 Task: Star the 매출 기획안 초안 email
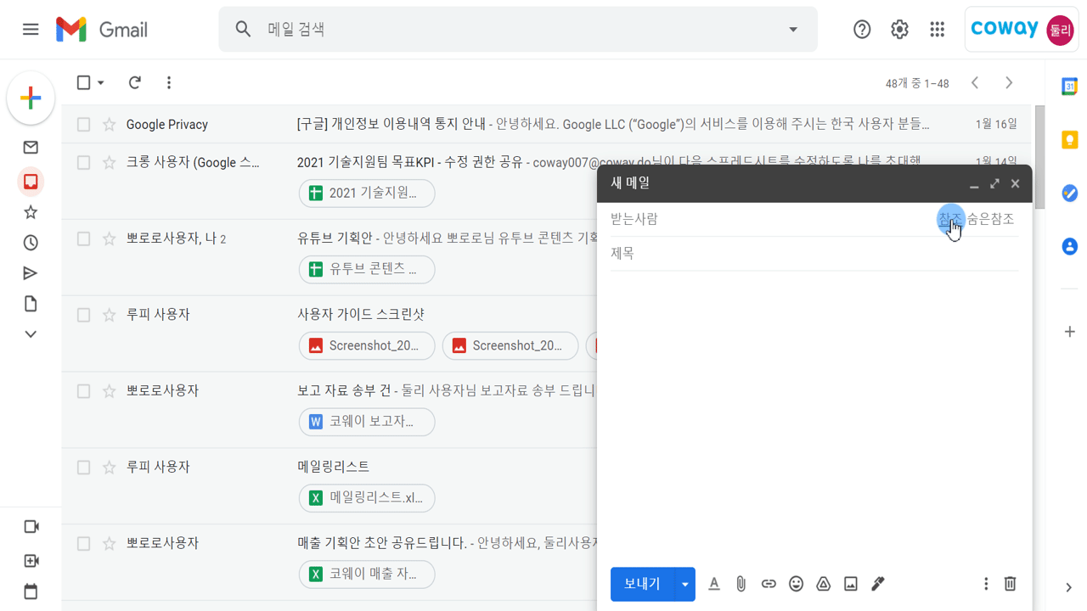[109, 544]
